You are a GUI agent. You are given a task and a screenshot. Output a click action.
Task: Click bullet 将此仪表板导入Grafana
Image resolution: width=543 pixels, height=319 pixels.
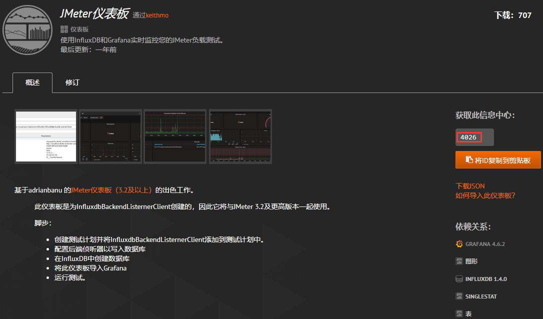(x=90, y=268)
